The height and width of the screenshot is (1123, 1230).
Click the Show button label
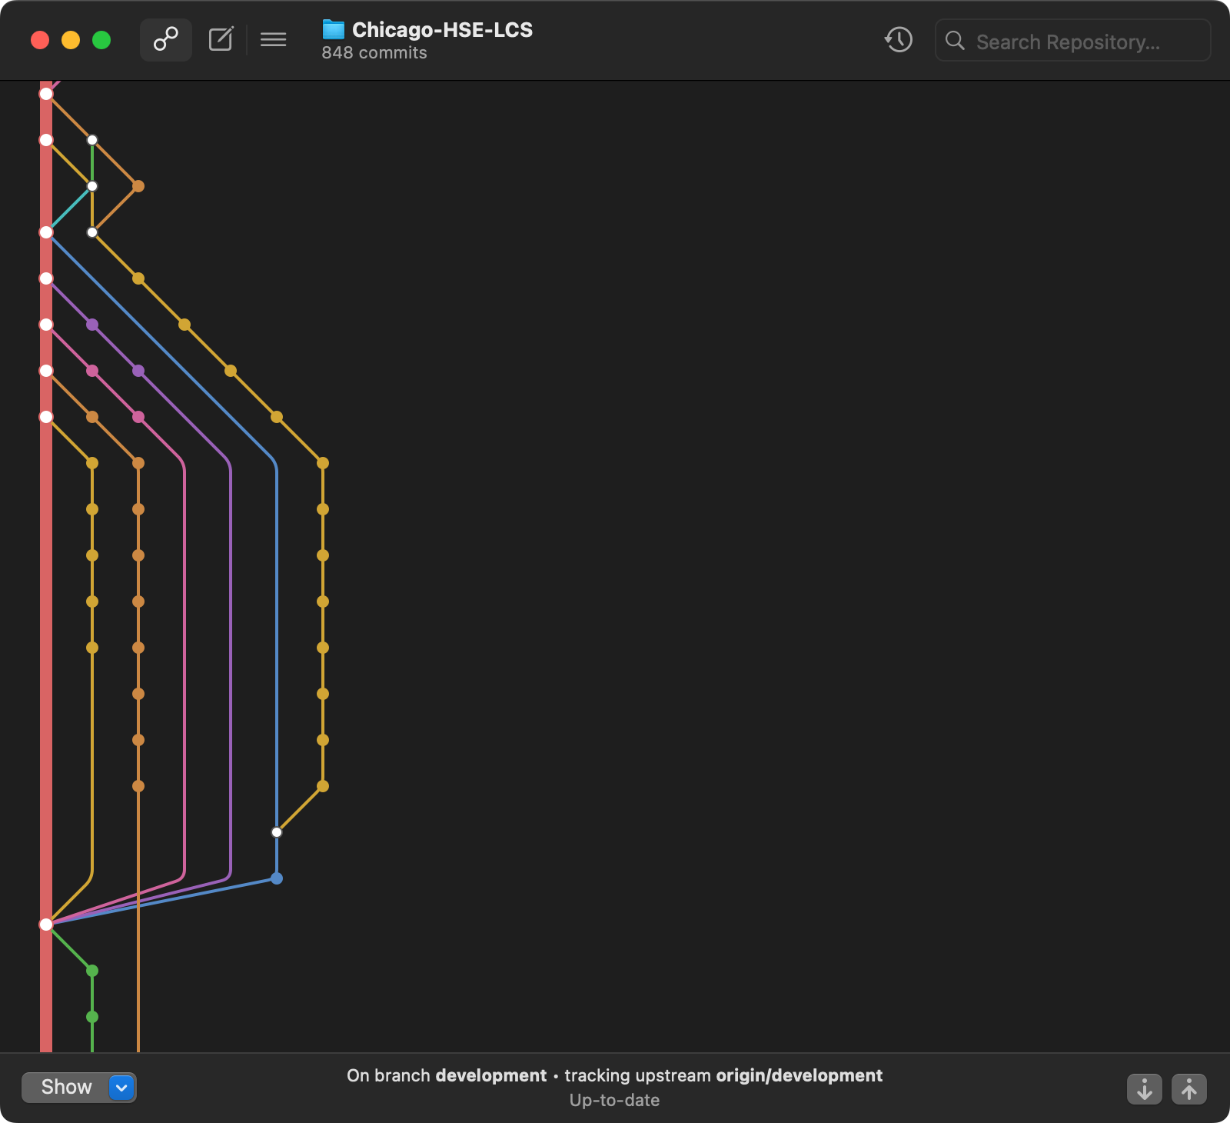click(66, 1087)
